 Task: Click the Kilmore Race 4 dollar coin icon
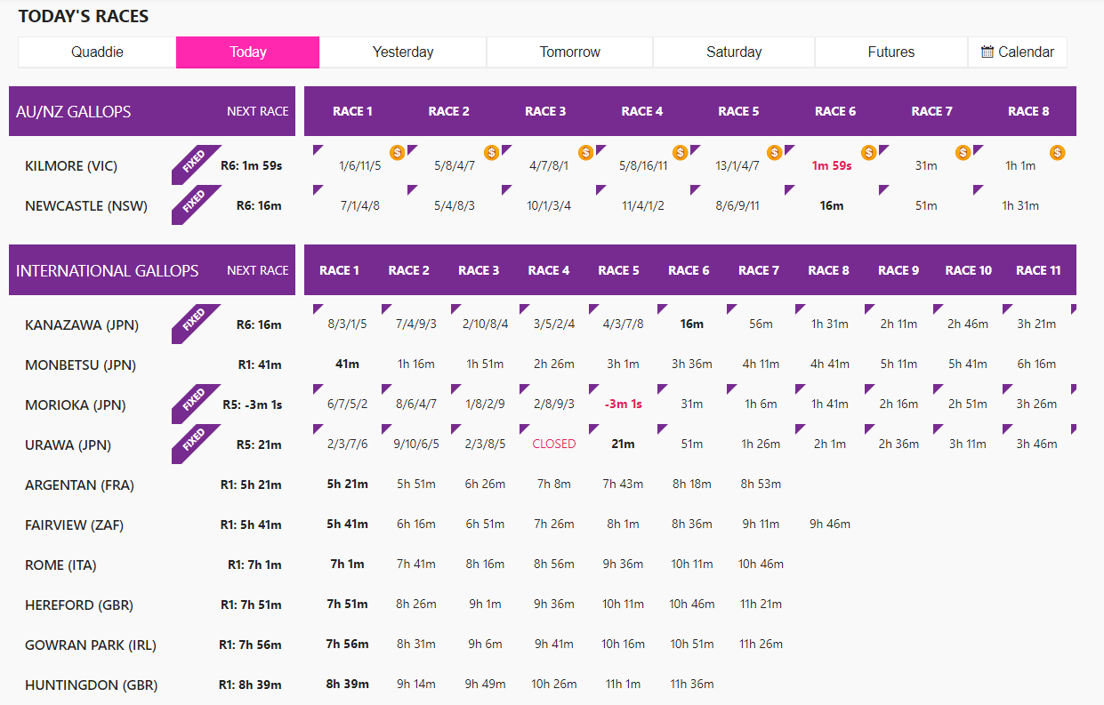(x=680, y=153)
